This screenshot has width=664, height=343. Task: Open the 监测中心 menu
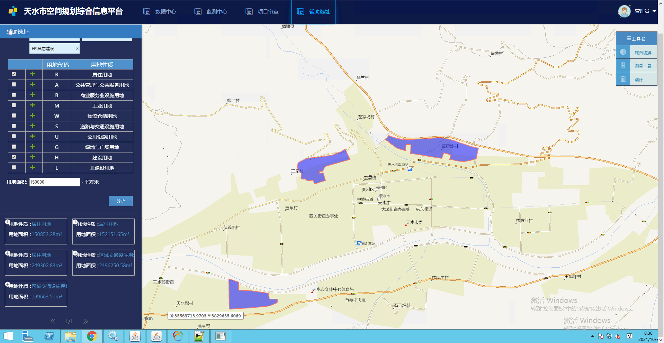tap(211, 12)
